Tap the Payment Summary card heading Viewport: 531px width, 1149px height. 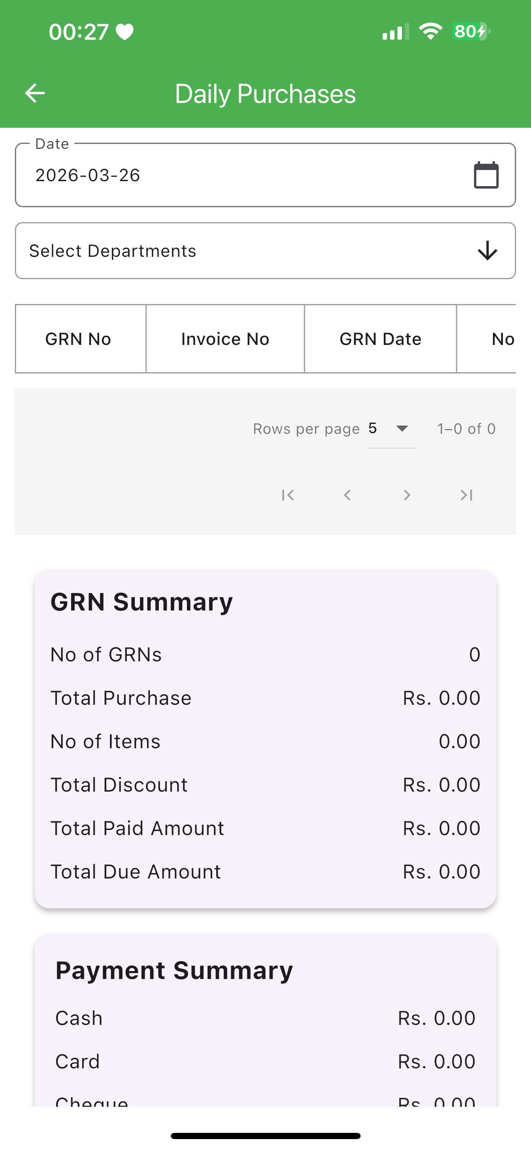click(x=175, y=970)
